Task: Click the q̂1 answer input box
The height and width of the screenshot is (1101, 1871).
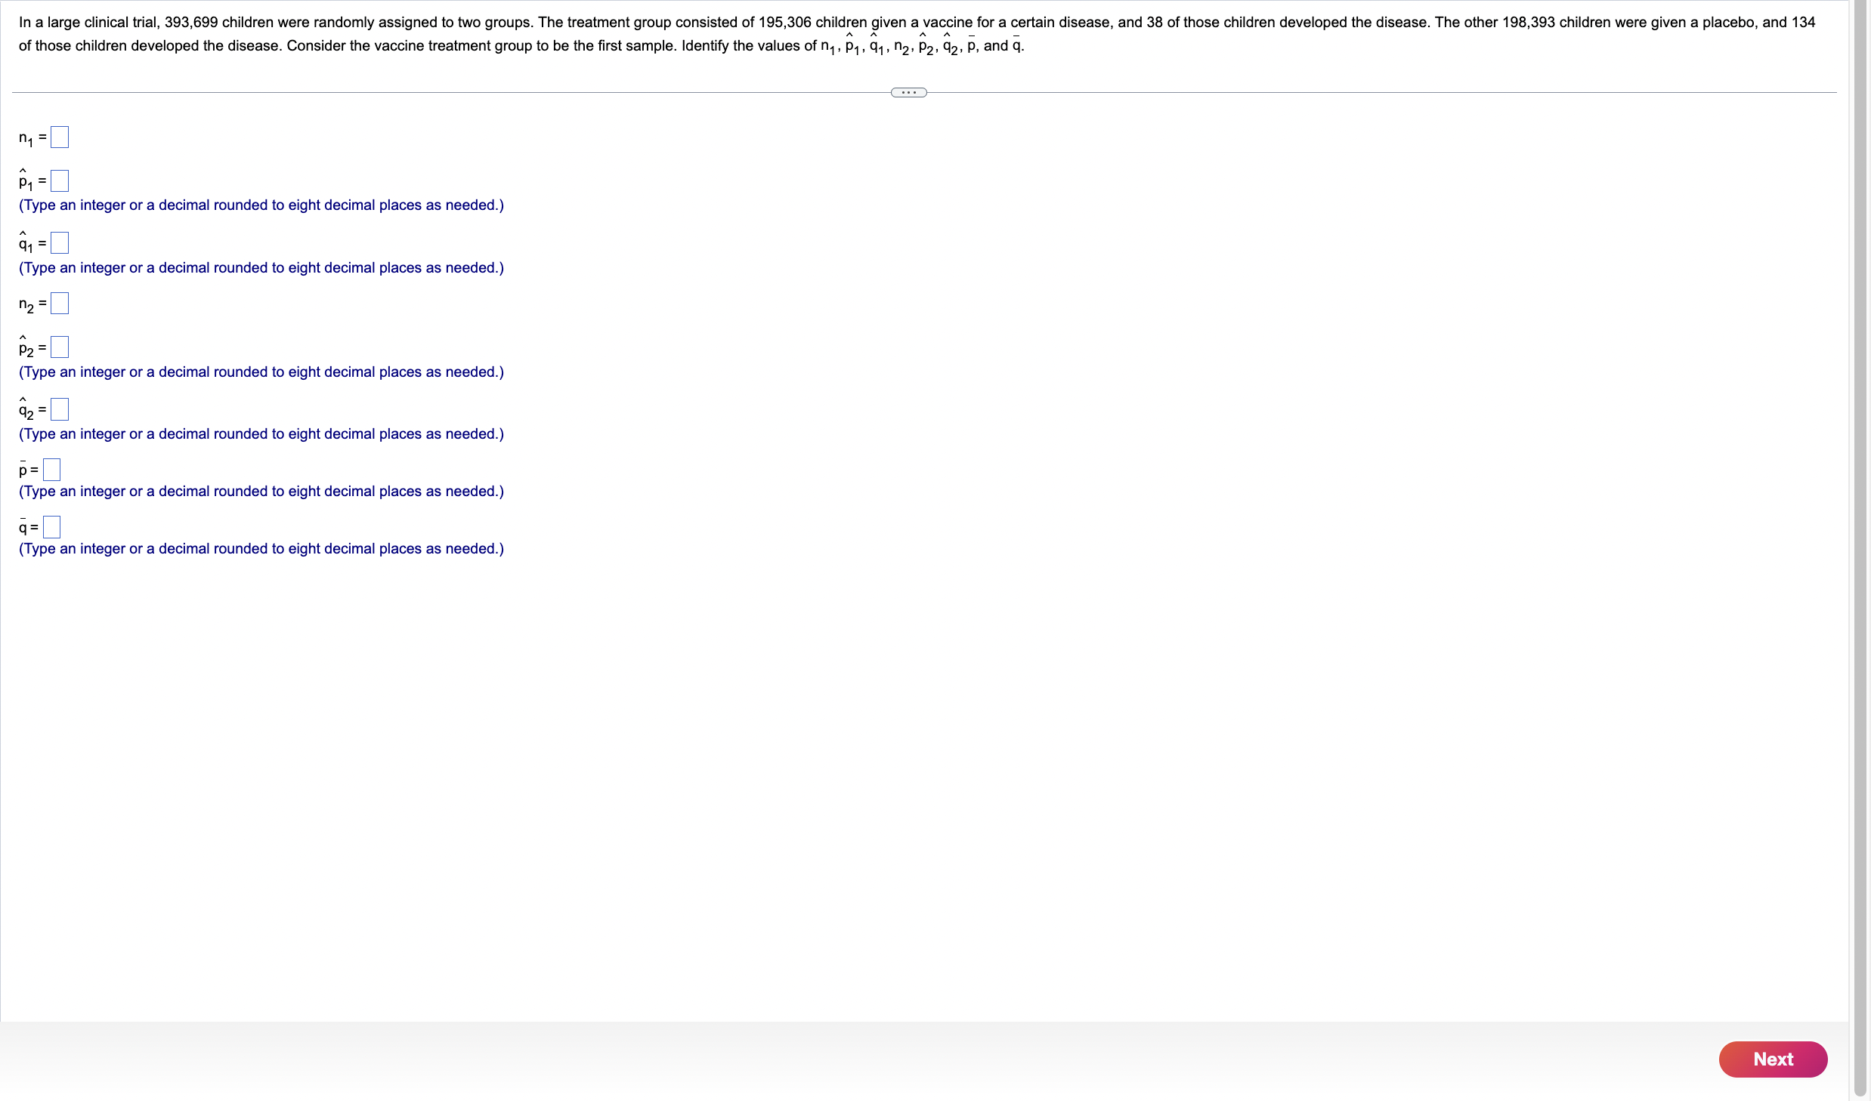Action: pyautogui.click(x=59, y=242)
